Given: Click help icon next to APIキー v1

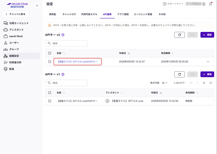Looking at the screenshot, I should pos(63,74).
